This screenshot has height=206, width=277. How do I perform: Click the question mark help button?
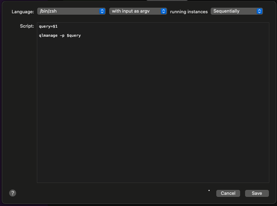(13, 193)
